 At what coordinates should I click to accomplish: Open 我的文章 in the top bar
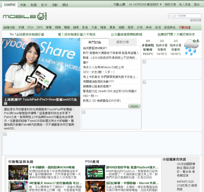(x=170, y=4)
